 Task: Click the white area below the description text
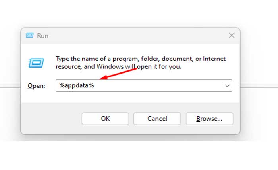click(139, 75)
